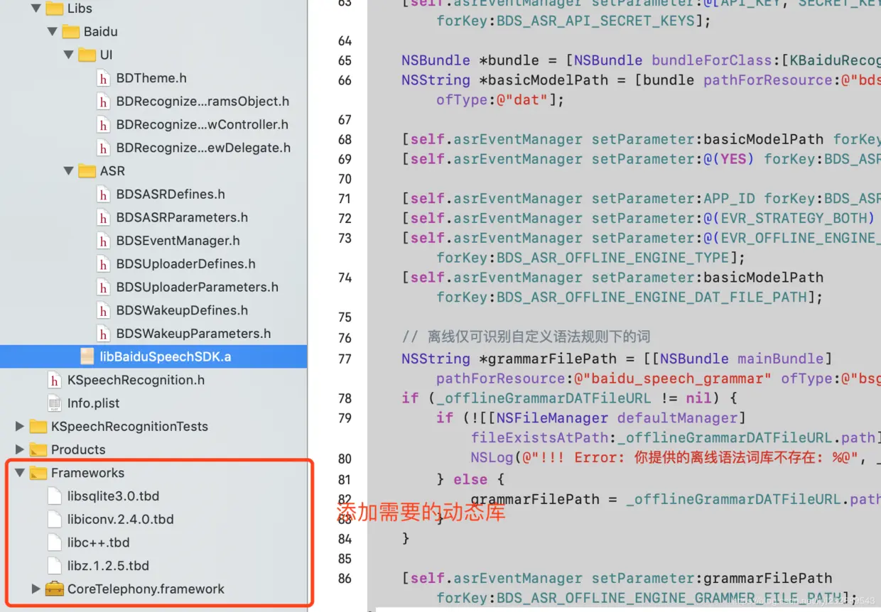Select libsqlite3.0.tbd library name
This screenshot has height=612, width=881.
tap(113, 496)
